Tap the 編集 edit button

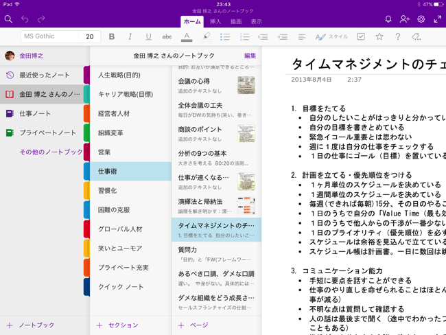tap(250, 56)
